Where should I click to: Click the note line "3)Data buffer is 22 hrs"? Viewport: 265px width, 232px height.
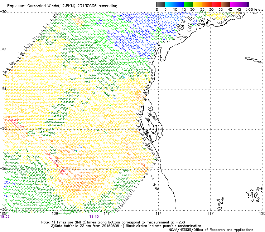pyautogui.click(x=126, y=226)
